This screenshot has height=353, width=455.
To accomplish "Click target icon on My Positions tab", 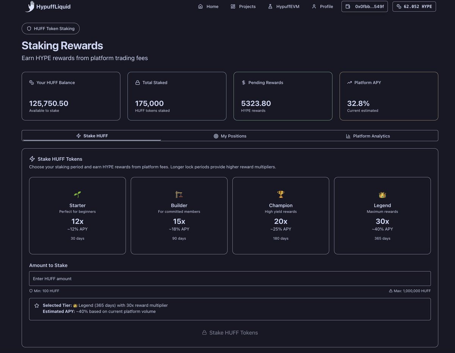I will 216,136.
